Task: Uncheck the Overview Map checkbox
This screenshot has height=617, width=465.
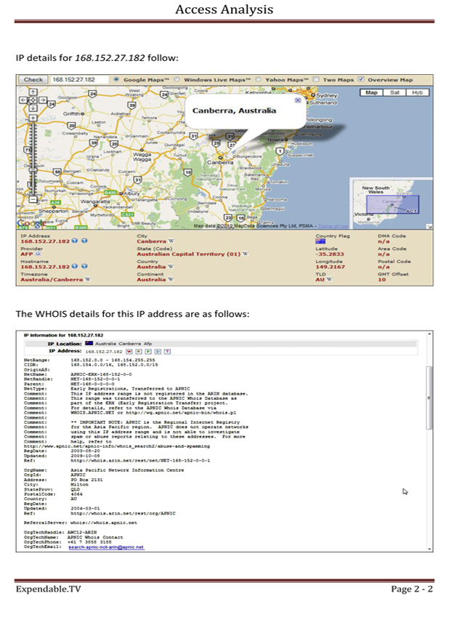Action: point(361,79)
